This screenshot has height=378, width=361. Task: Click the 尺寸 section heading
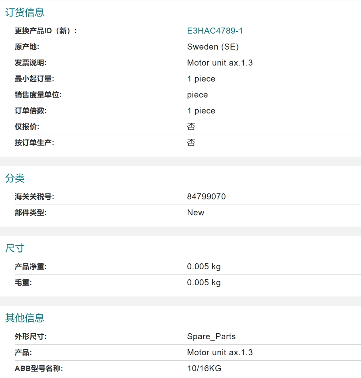pos(15,248)
